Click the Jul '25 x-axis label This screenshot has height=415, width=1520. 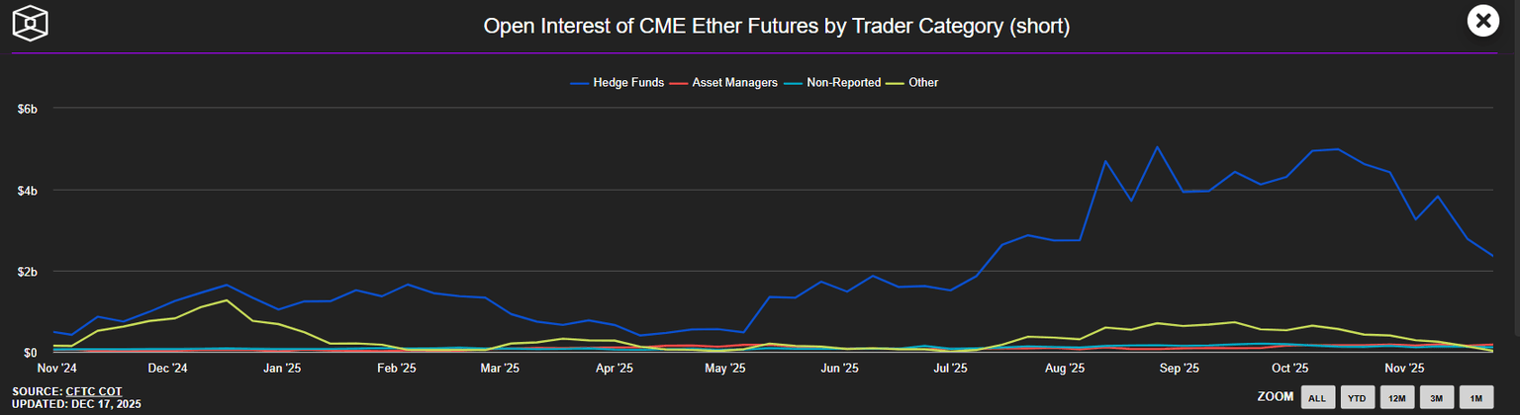tap(950, 368)
